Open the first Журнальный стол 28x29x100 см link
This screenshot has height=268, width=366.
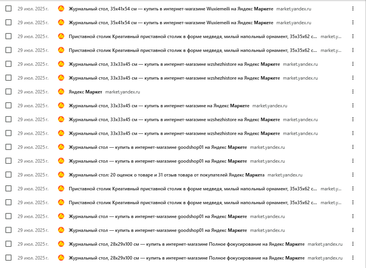coord(186,244)
